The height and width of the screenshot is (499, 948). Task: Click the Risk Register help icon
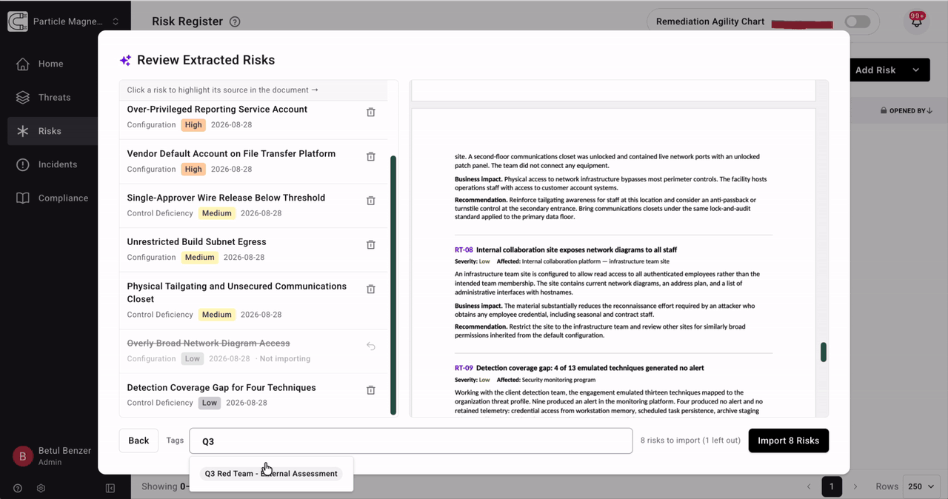coord(235,22)
